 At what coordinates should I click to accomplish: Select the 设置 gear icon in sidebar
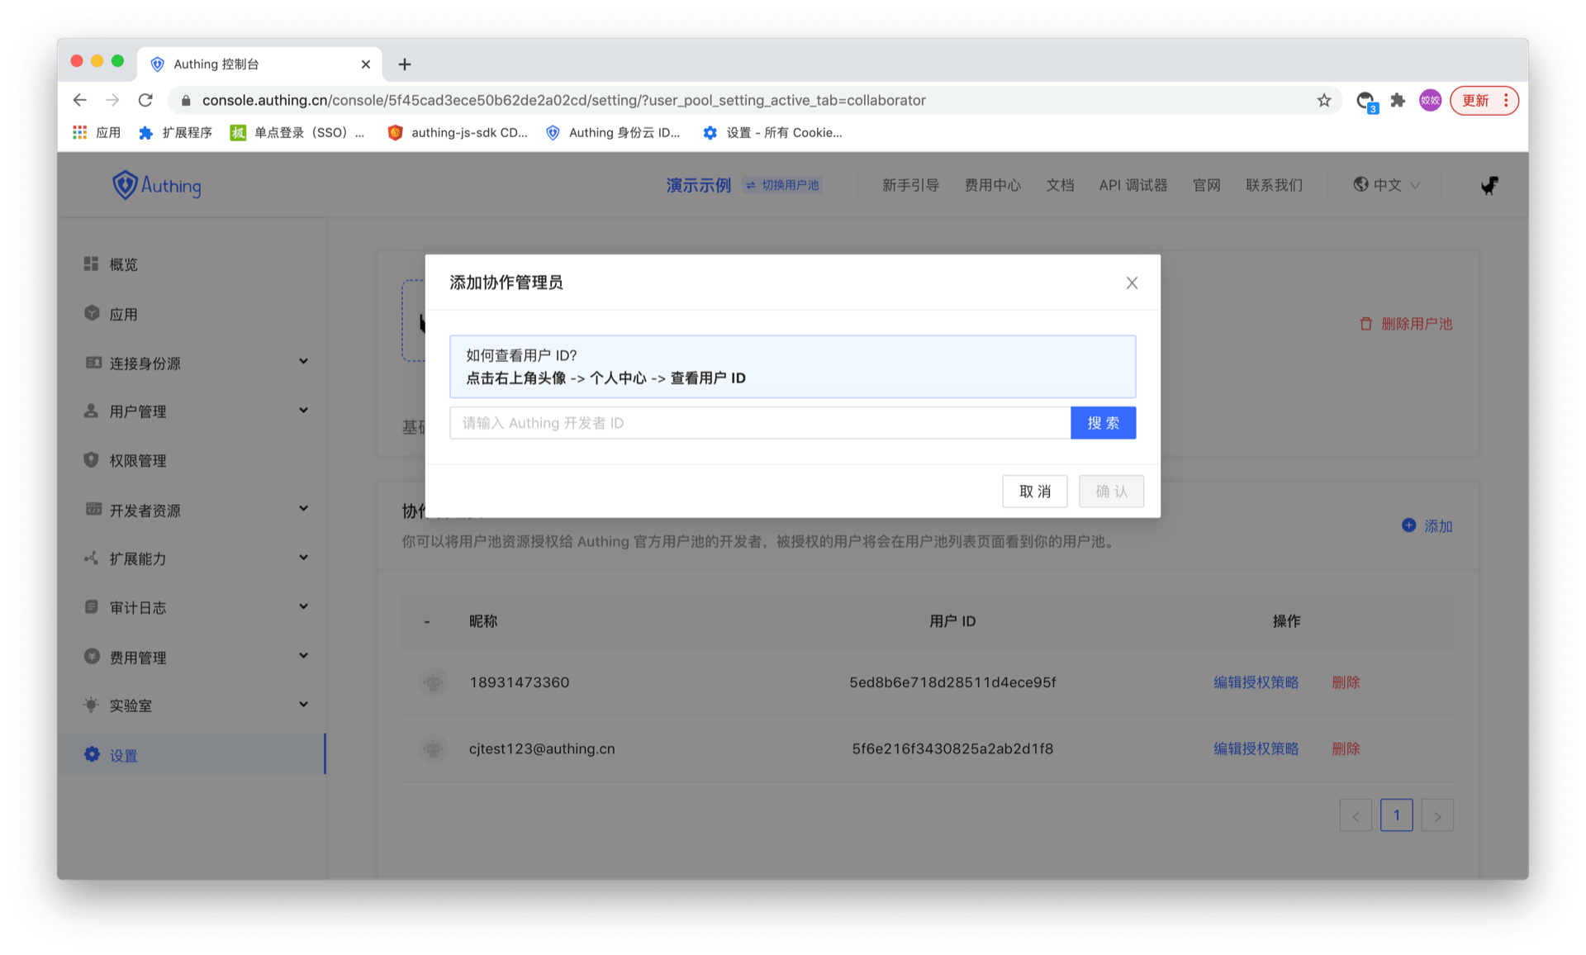click(92, 754)
